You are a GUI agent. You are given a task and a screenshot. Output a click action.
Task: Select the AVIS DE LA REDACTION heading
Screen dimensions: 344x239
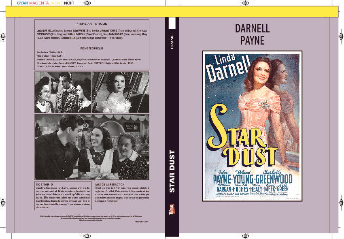click(x=110, y=185)
